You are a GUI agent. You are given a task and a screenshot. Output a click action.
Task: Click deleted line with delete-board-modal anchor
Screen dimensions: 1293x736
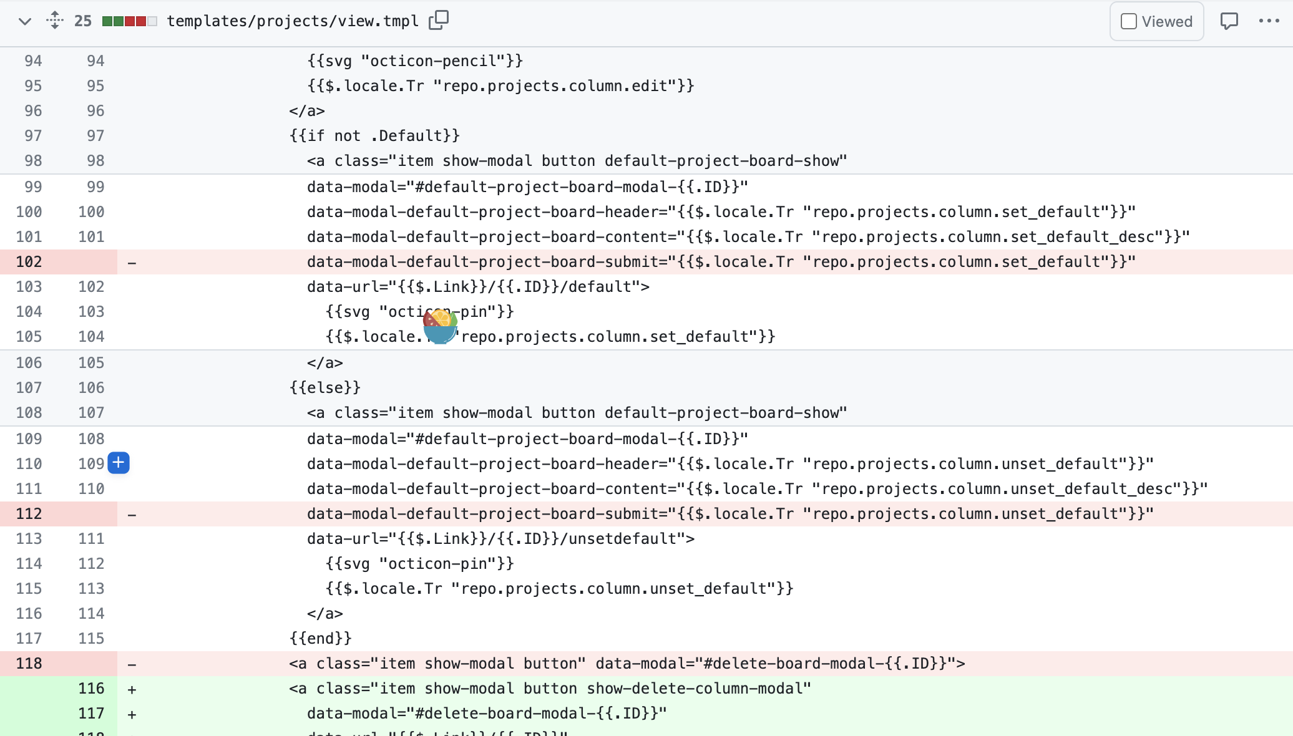click(627, 664)
